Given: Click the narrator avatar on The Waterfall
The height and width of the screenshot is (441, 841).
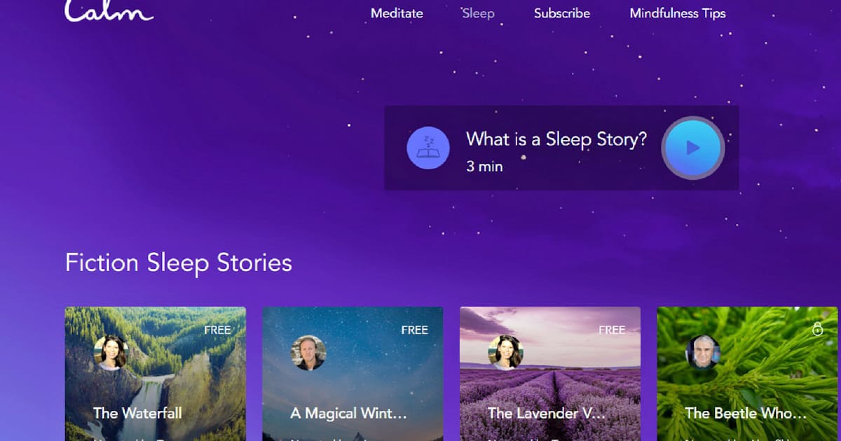Looking at the screenshot, I should pos(111,352).
